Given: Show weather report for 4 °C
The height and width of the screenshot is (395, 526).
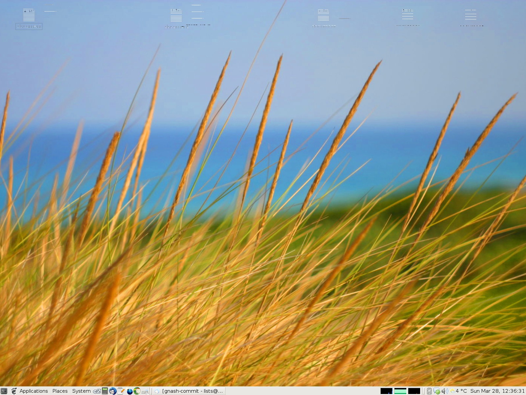Looking at the screenshot, I should pyautogui.click(x=458, y=391).
